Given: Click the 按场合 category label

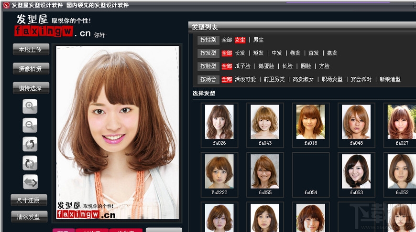Looking at the screenshot, I should pos(208,79).
